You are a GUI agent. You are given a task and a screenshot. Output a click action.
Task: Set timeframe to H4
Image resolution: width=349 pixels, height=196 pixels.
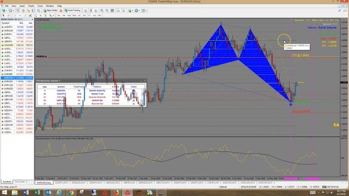point(85,16)
